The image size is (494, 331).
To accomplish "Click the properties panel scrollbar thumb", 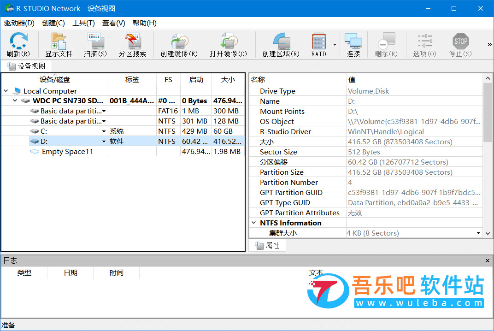I will [488, 112].
